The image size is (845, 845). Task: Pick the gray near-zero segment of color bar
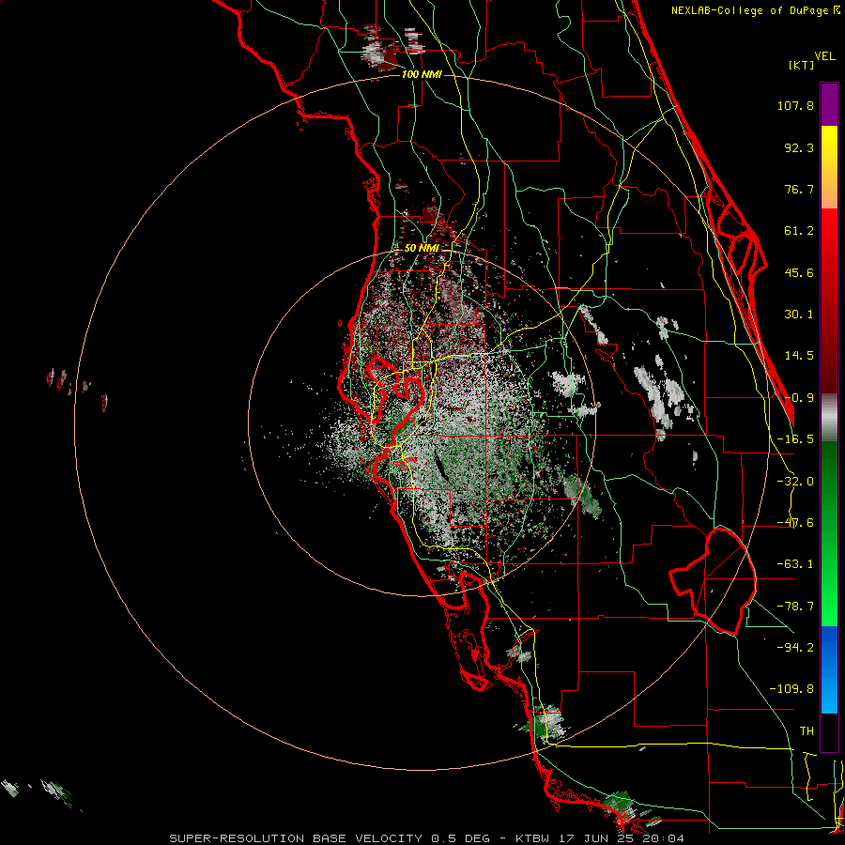(829, 417)
